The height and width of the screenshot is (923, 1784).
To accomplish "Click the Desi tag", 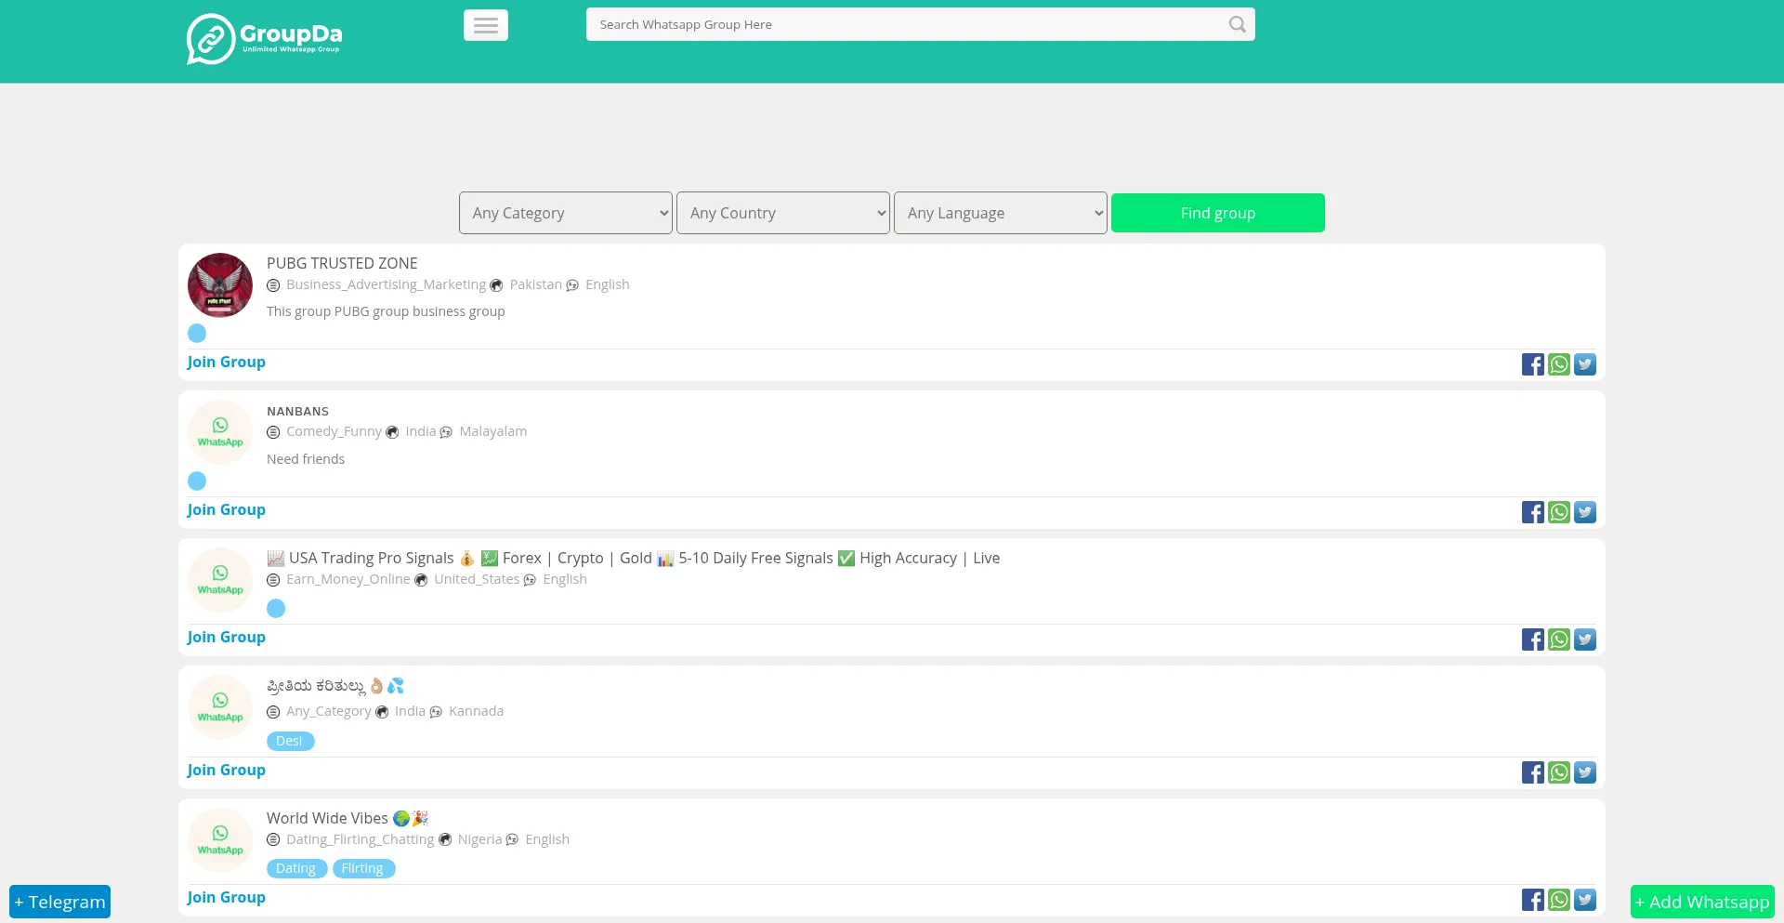I will (x=290, y=741).
